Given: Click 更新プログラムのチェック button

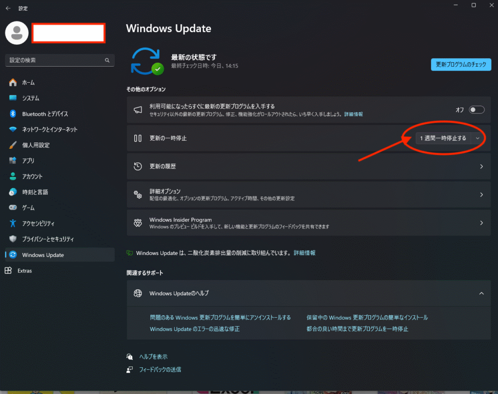Looking at the screenshot, I should [x=461, y=65].
